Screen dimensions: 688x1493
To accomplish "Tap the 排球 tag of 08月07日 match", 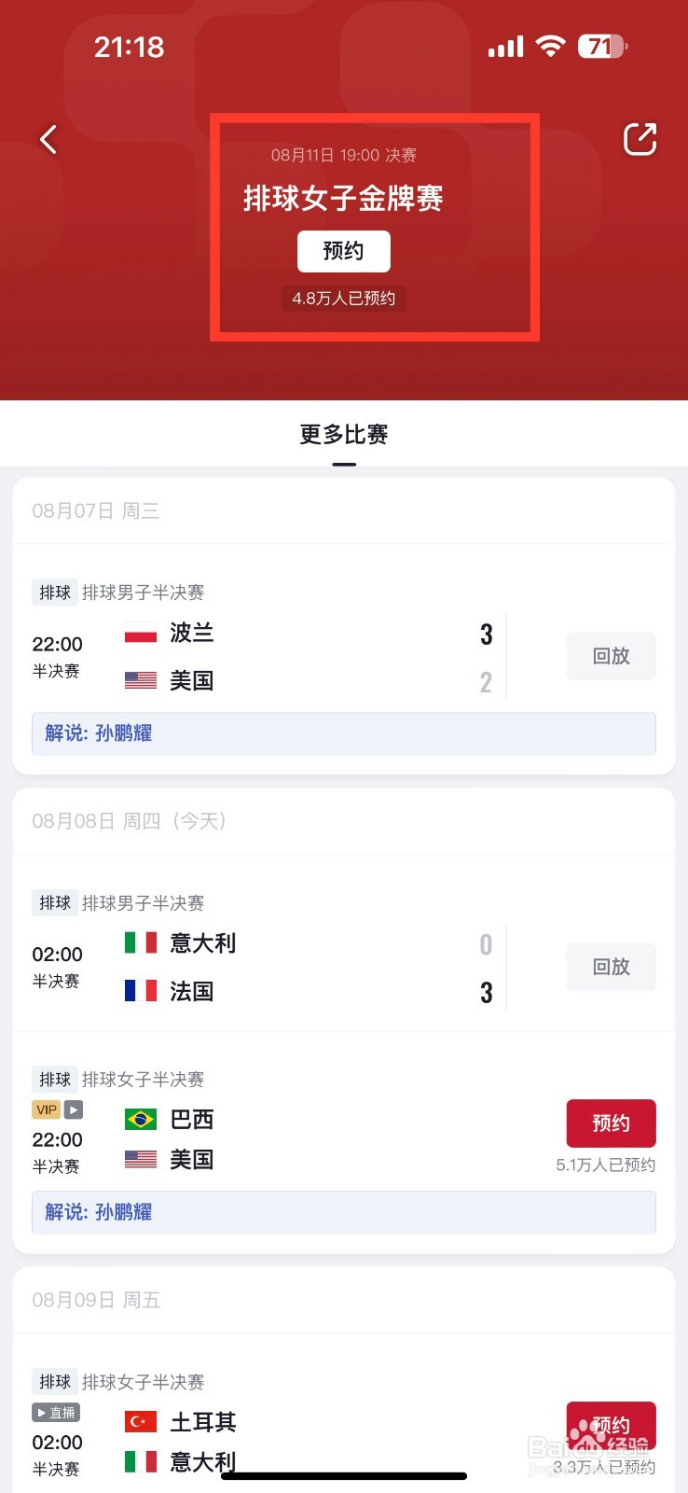I will [x=55, y=593].
